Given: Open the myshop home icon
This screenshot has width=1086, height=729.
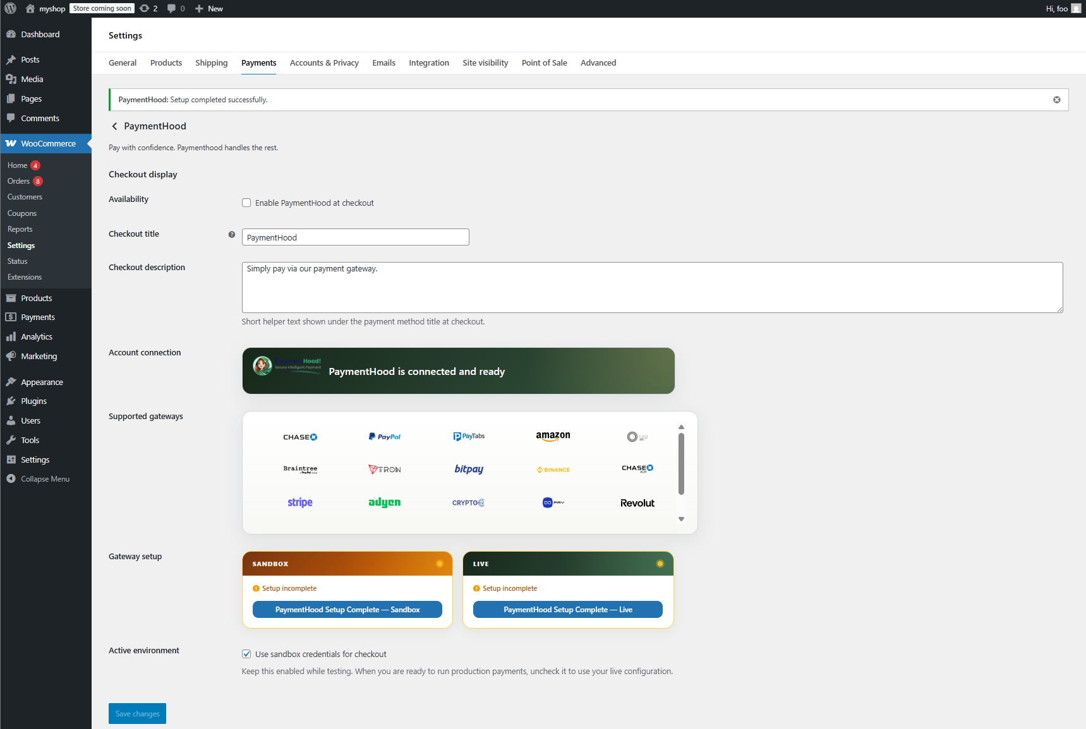Looking at the screenshot, I should [x=30, y=9].
